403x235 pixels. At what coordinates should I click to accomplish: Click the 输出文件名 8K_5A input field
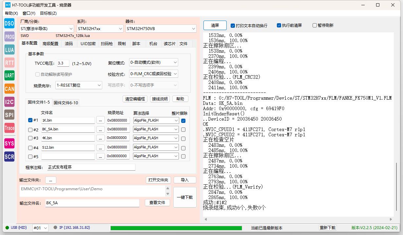coord(92,203)
